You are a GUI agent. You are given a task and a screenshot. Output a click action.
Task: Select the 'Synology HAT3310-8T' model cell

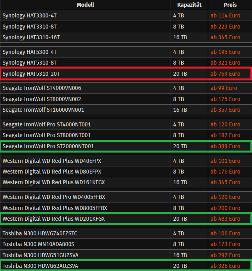[x=85, y=27]
